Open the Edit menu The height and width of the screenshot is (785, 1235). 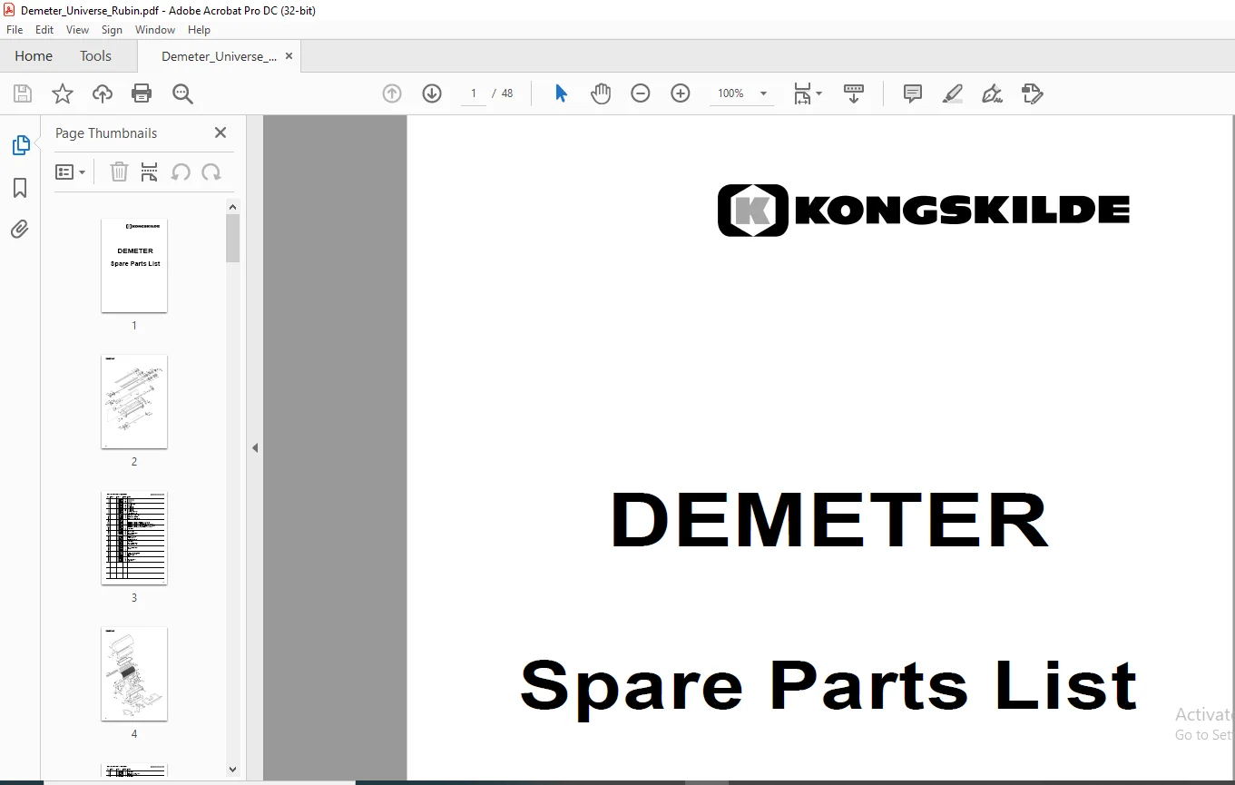click(x=44, y=30)
